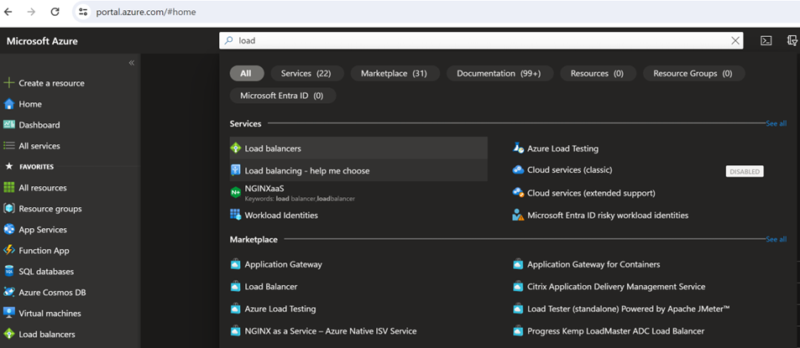Filter results by Services (22)
This screenshot has width=800, height=348.
point(306,73)
